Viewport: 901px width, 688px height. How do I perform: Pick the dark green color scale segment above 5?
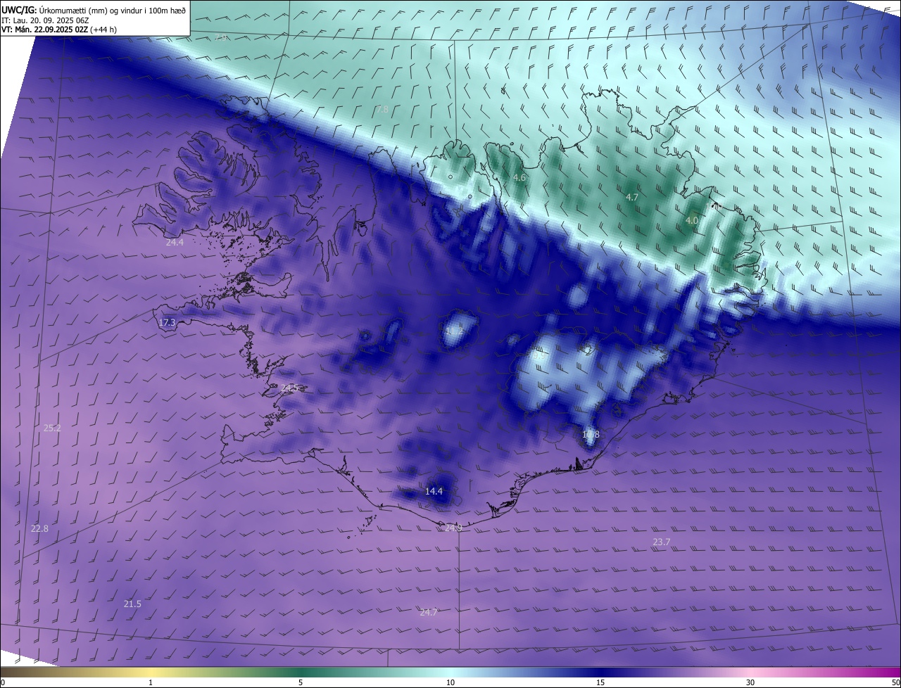[301, 672]
